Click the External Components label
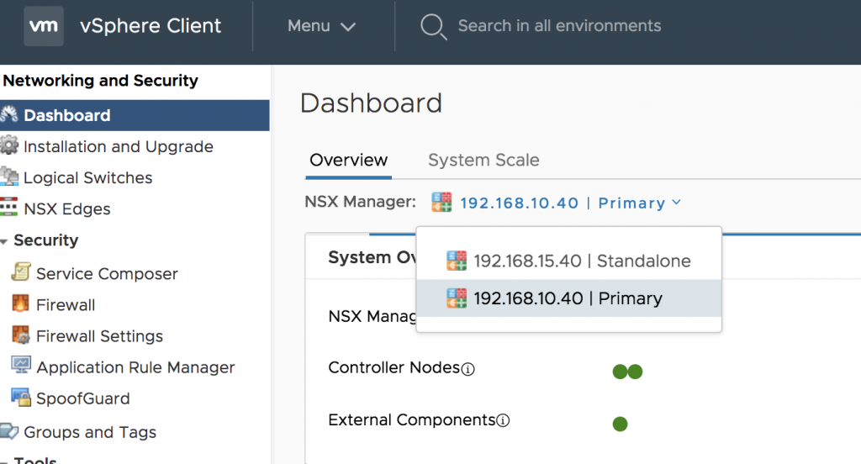 tap(412, 420)
